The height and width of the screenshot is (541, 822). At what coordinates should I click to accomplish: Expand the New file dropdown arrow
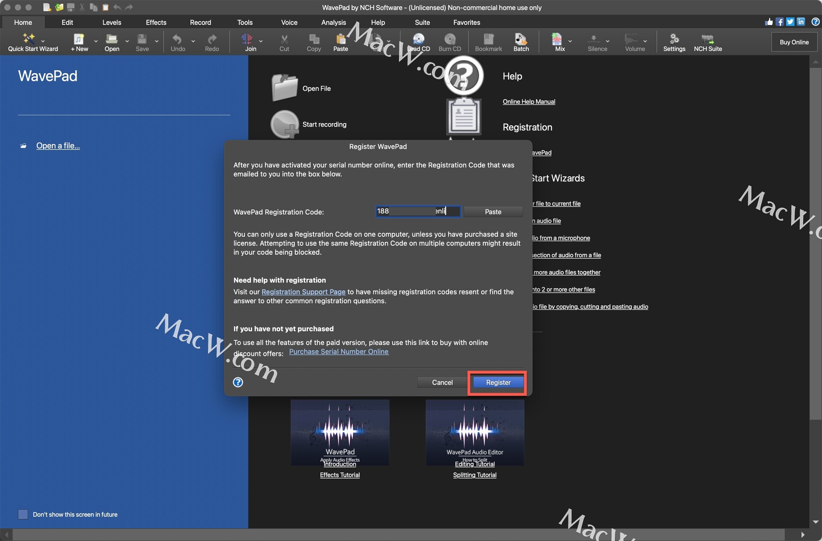pos(96,42)
